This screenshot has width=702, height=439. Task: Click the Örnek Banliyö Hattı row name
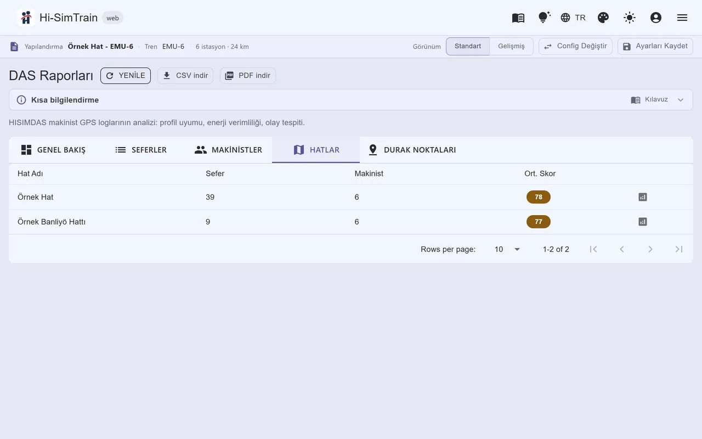tap(52, 222)
